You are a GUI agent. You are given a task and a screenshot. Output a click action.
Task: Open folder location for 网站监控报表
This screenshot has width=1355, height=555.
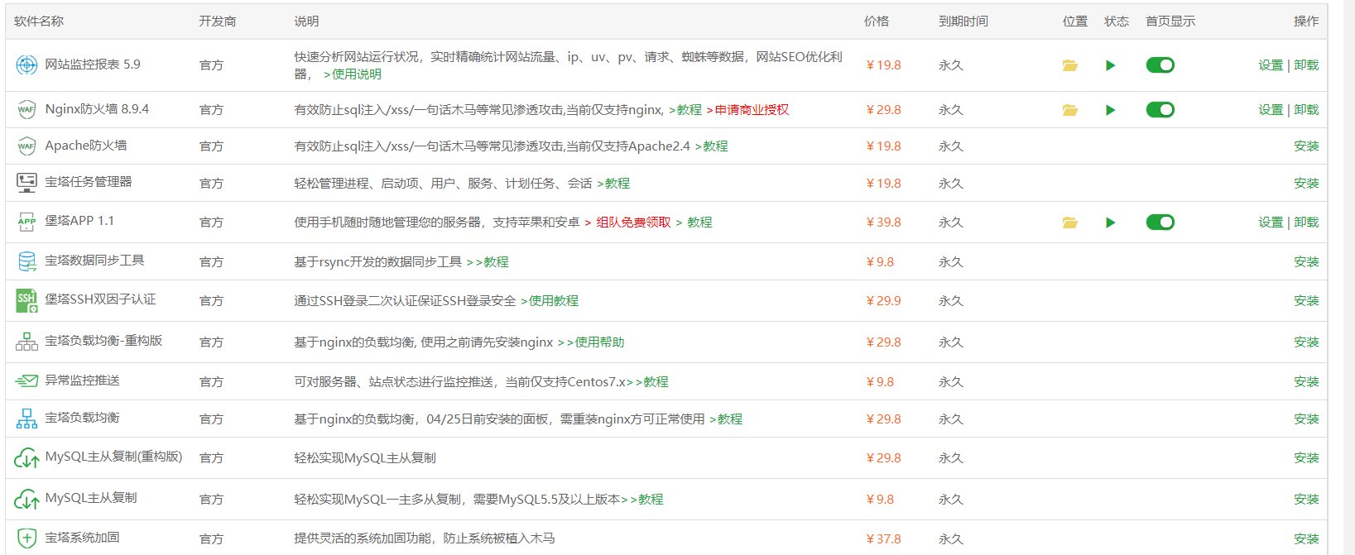click(1069, 65)
